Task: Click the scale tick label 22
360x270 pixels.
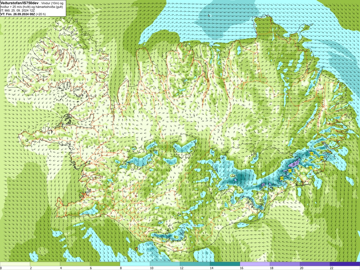Action: click(x=332, y=268)
